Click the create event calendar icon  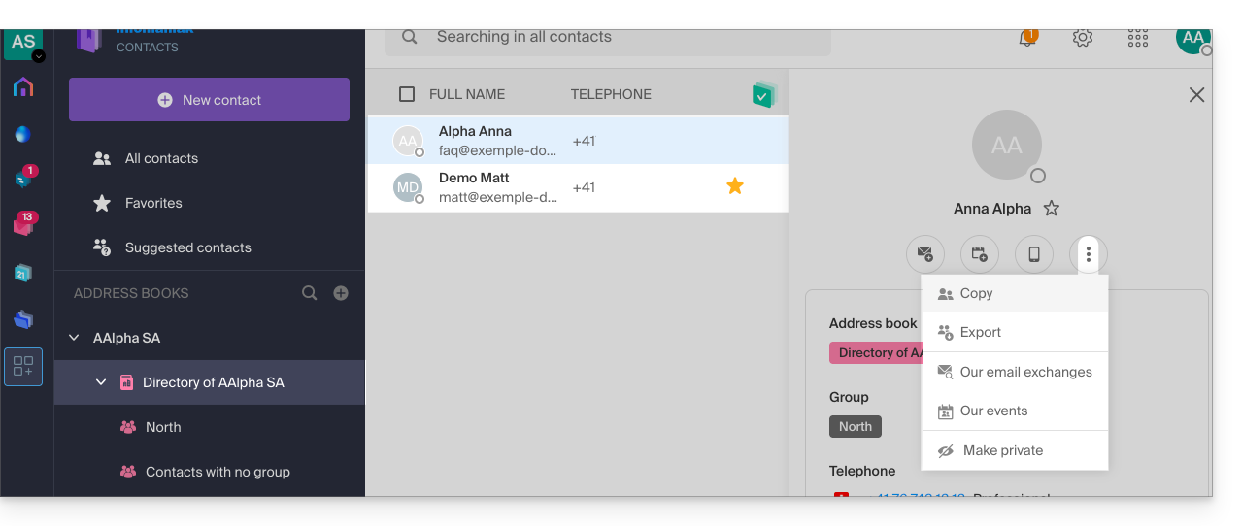pos(980,254)
